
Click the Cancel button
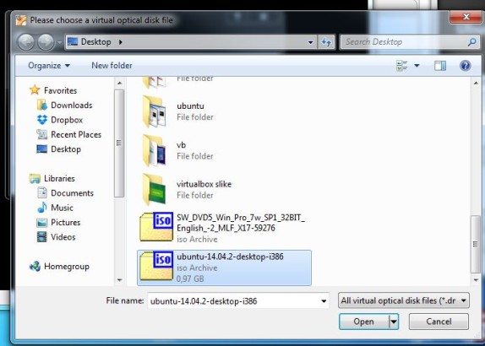439,322
